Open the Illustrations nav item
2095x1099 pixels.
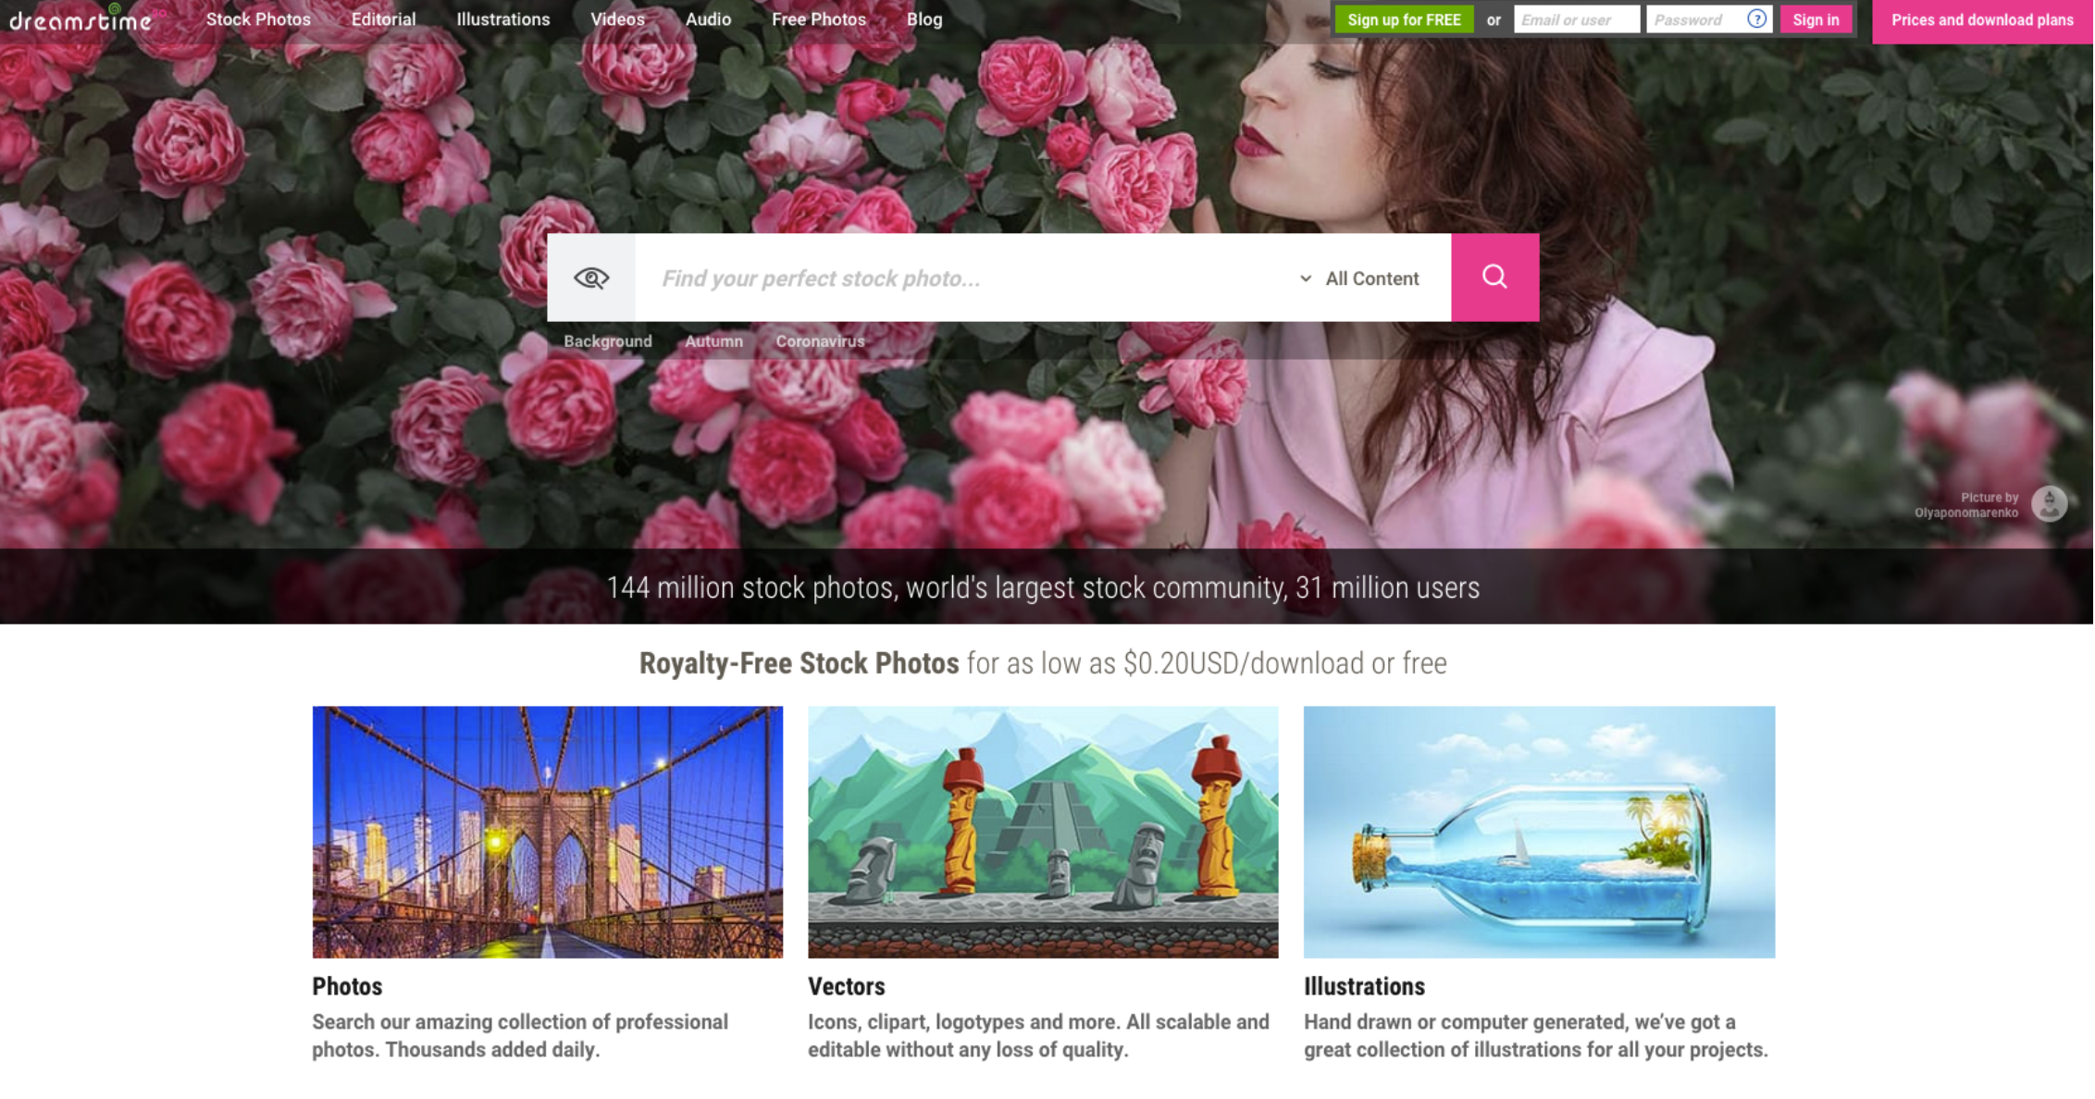point(502,19)
